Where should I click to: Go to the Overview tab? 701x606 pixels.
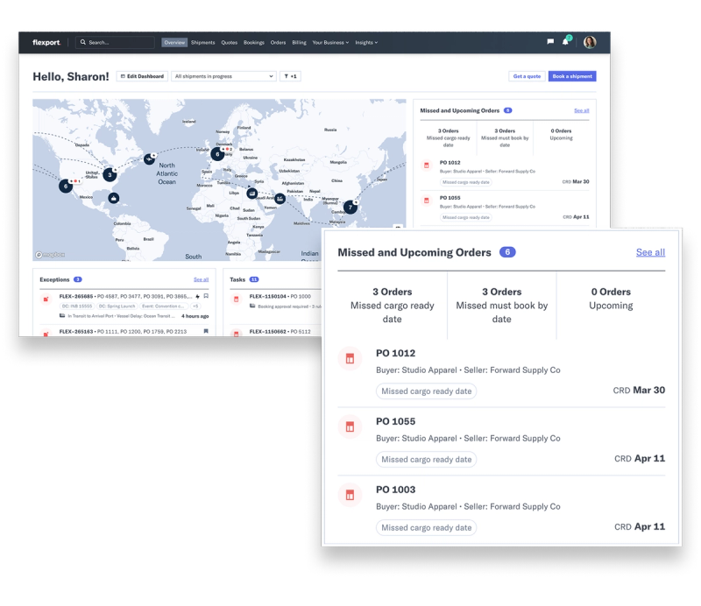click(x=174, y=42)
